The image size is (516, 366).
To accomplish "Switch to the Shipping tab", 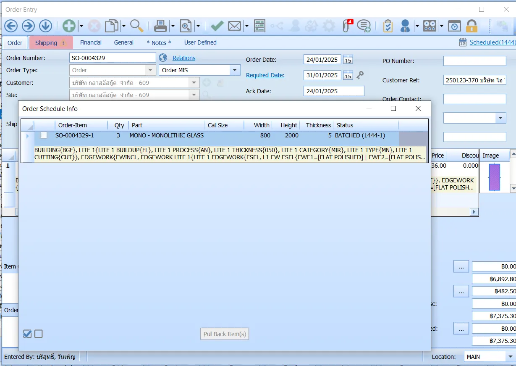I will pyautogui.click(x=51, y=43).
